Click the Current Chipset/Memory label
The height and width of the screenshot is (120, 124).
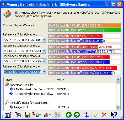(18, 25)
